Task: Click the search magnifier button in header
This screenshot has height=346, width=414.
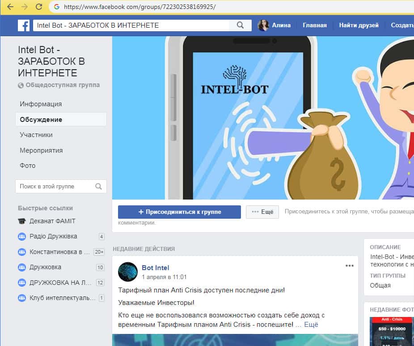Action: [241, 25]
